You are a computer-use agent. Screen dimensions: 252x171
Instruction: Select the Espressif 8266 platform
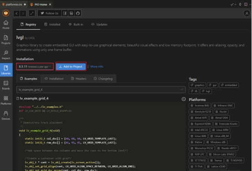201,124
